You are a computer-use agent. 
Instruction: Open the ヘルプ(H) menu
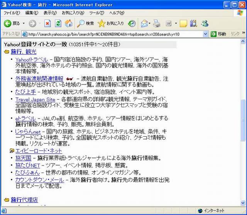[117, 13]
